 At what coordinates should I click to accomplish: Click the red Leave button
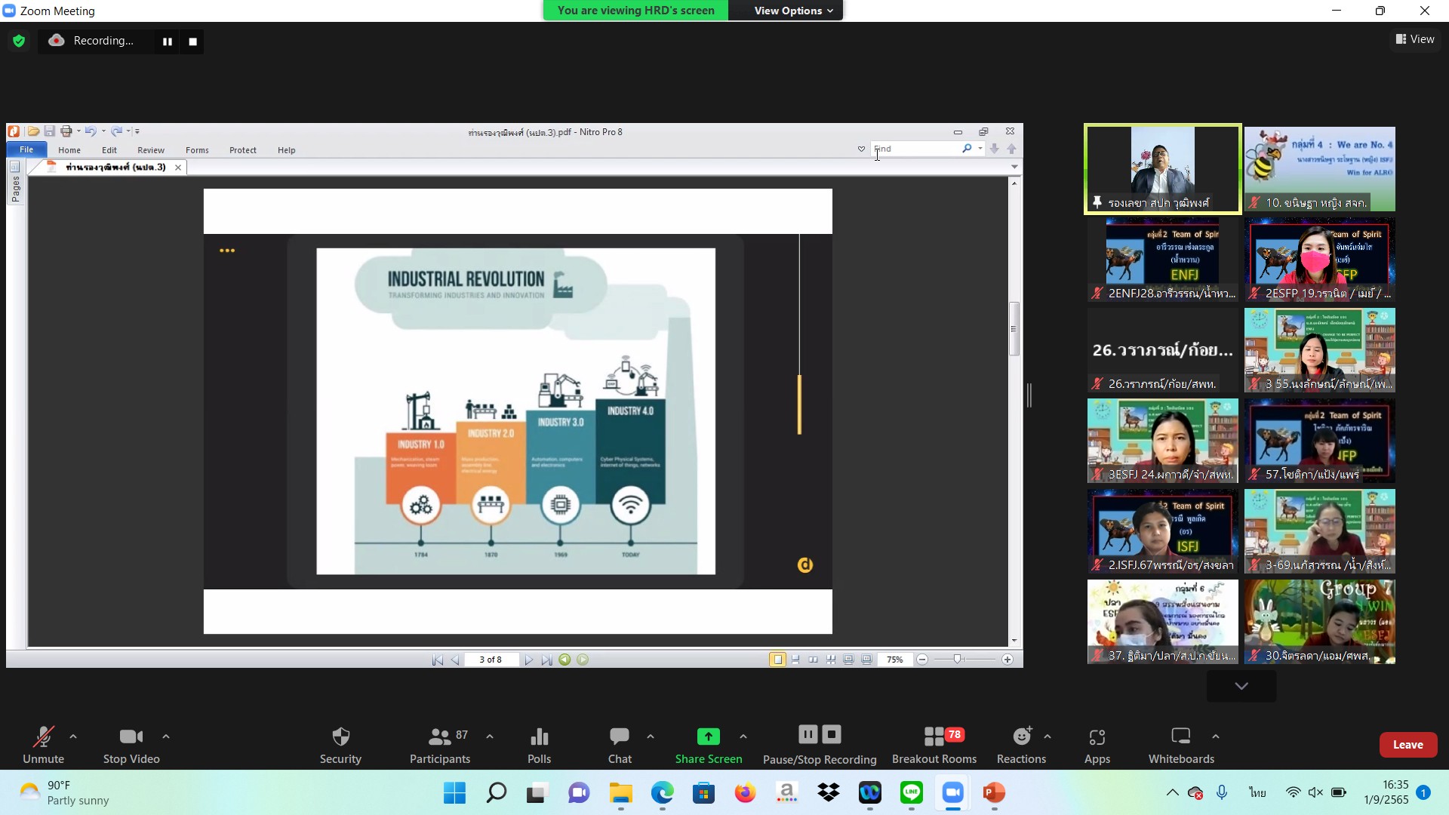pyautogui.click(x=1407, y=745)
